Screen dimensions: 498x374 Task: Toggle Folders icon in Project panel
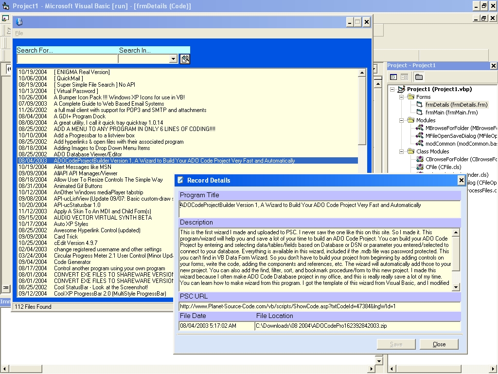tap(419, 77)
